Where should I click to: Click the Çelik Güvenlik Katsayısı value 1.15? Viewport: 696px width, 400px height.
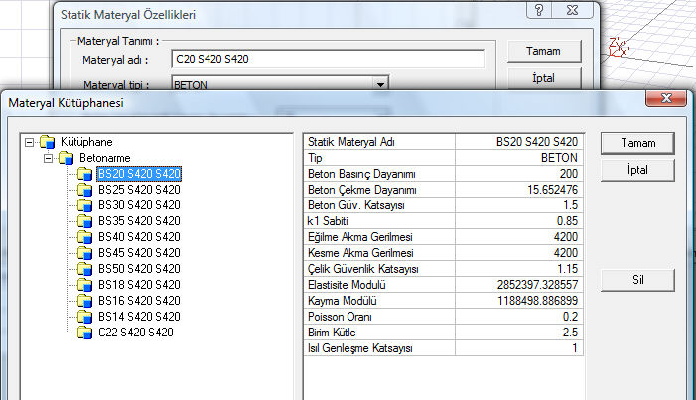coord(567,269)
